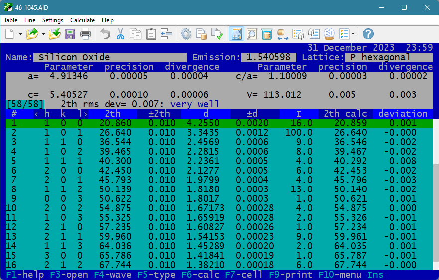Click the documents with green checkmark icon
Image resolution: width=439 pixels, height=280 pixels.
pos(217,34)
